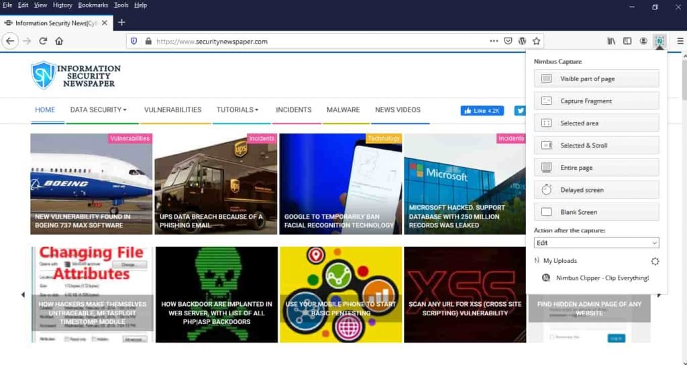Show site security via the padlock icon

coord(148,41)
